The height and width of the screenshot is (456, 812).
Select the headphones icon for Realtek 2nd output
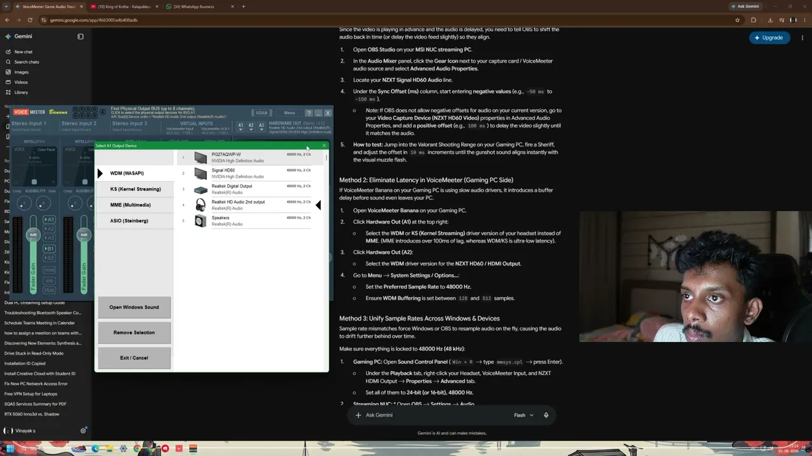200,205
